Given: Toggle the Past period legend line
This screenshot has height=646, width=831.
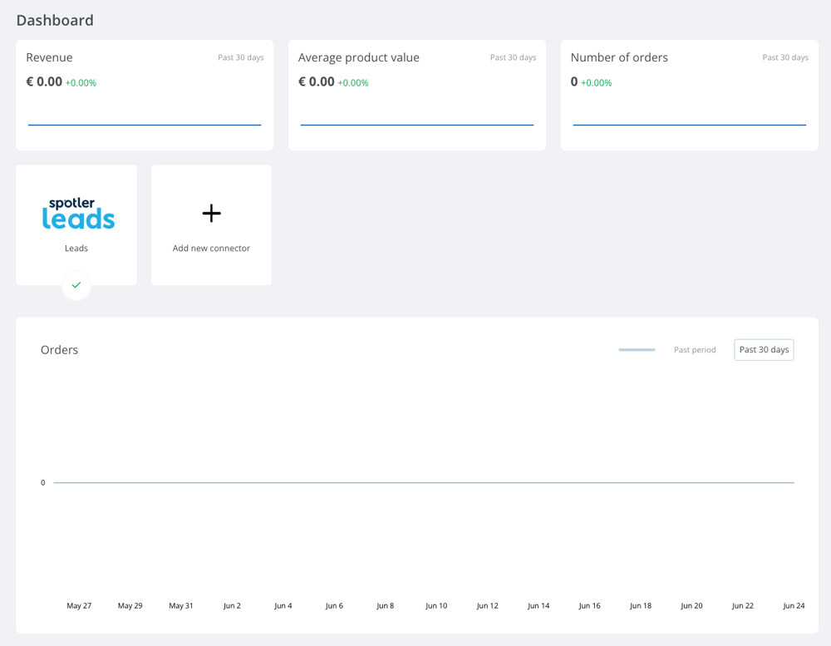Looking at the screenshot, I should (x=637, y=349).
